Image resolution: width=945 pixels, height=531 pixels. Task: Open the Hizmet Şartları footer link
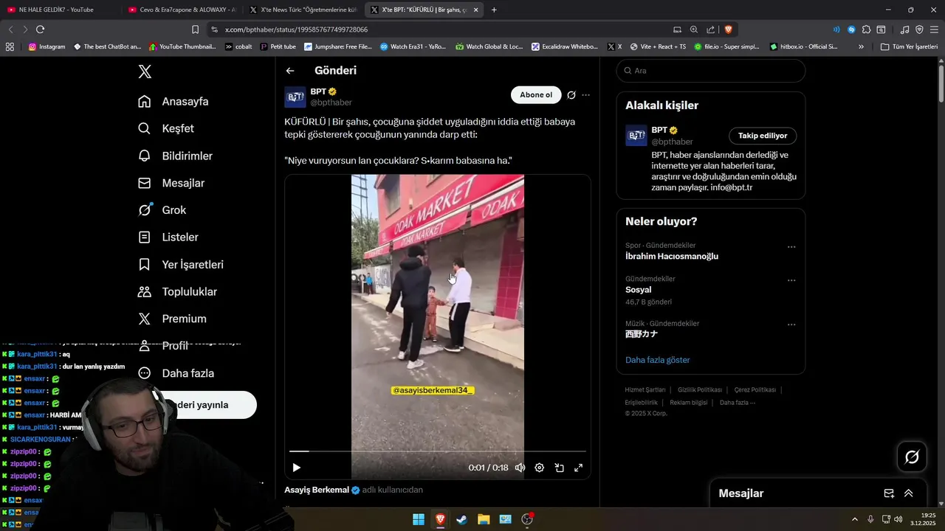pos(645,389)
